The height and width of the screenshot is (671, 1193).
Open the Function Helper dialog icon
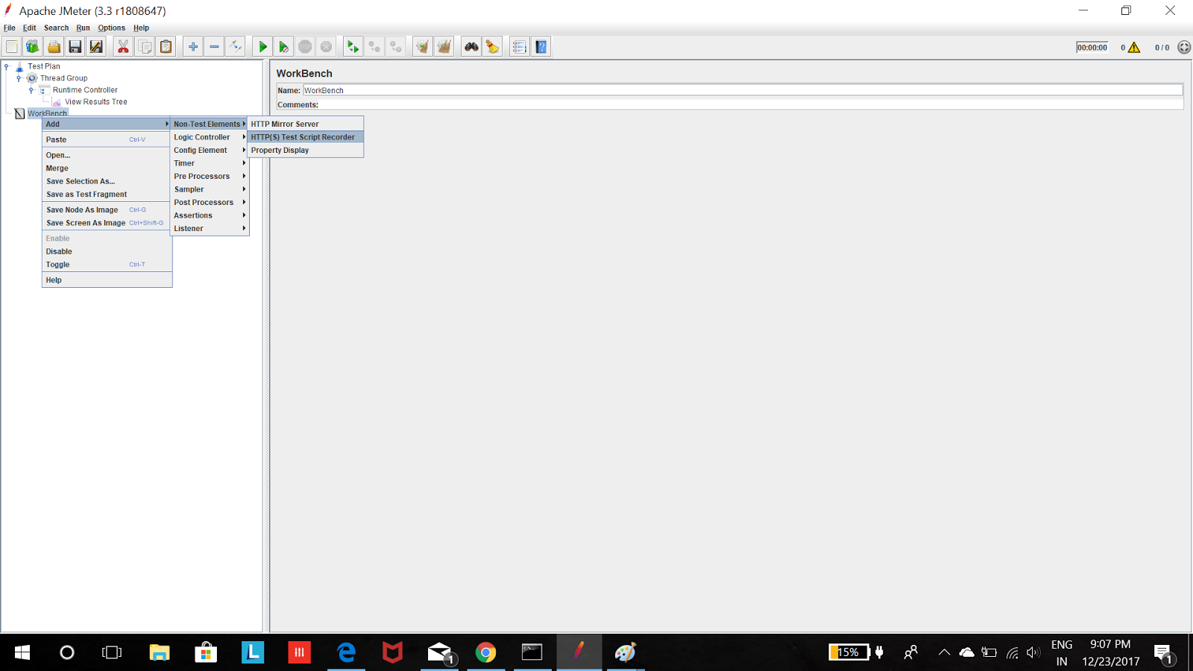[x=518, y=46]
